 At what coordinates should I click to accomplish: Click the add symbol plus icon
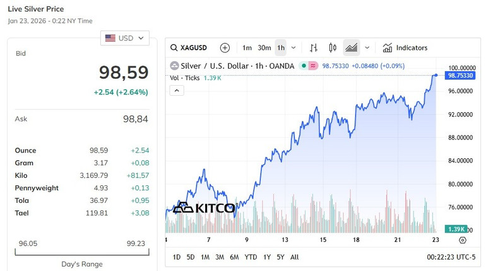point(225,48)
